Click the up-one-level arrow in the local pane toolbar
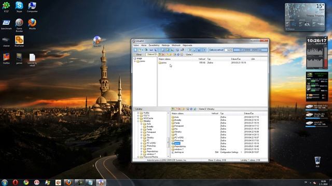Viewport: 332px width, 186px height. pos(173,109)
